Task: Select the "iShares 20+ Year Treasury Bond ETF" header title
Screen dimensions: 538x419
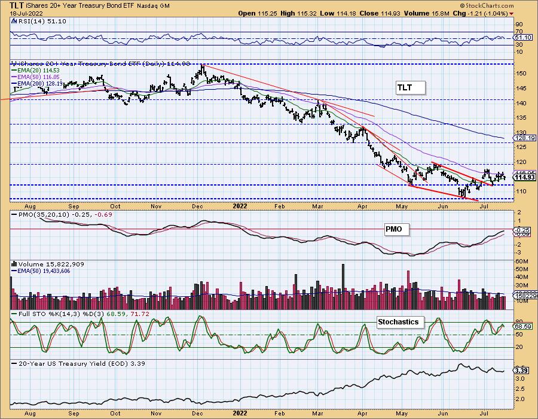Action: [80, 6]
